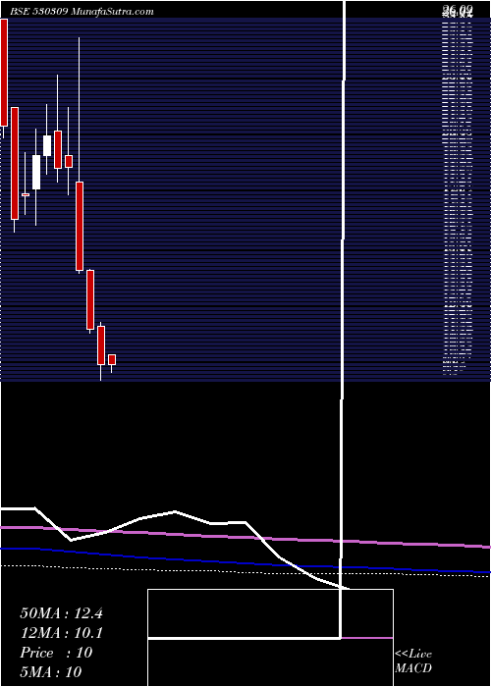
Task: Click the topmost price value on the axis
Action: tap(458, 10)
